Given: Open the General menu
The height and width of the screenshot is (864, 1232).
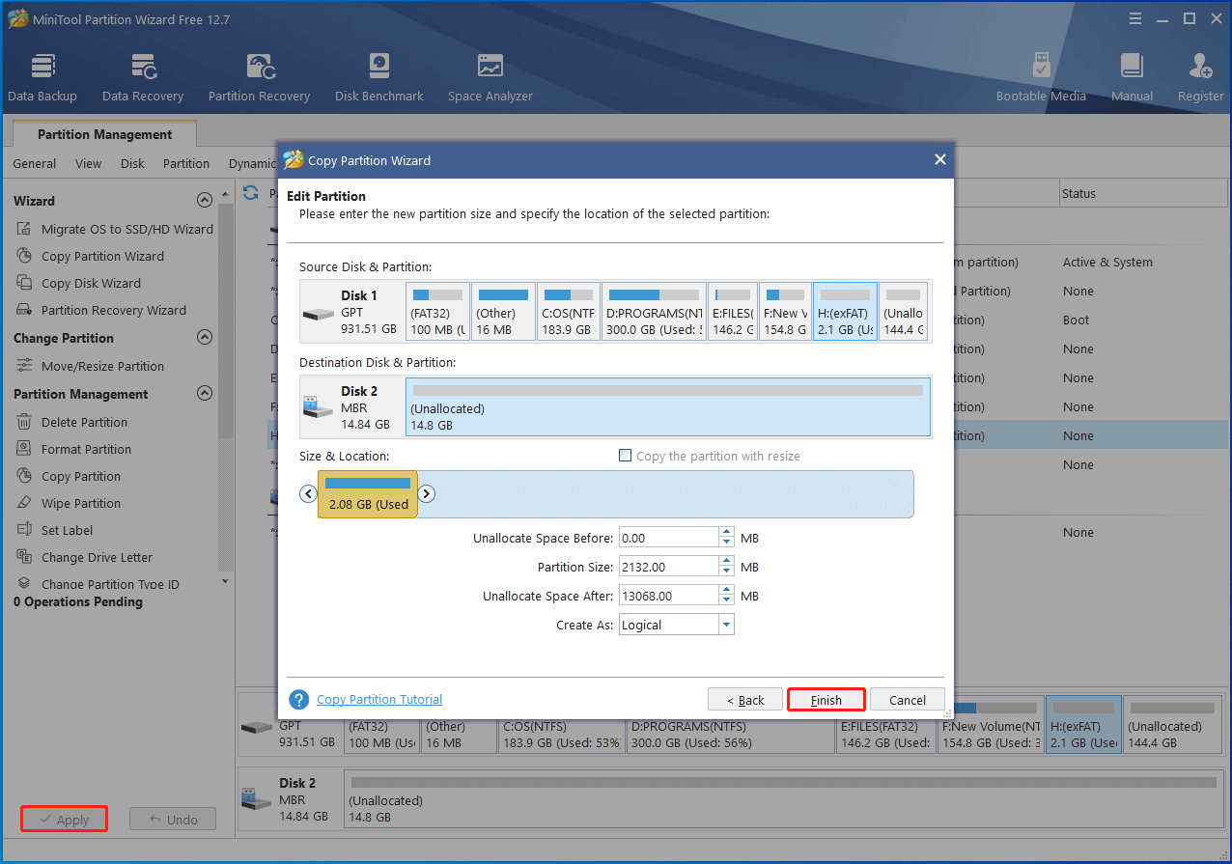Looking at the screenshot, I should click(x=35, y=163).
